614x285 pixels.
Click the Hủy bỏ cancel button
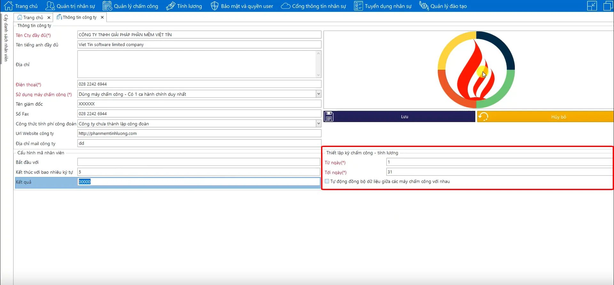[x=546, y=117]
